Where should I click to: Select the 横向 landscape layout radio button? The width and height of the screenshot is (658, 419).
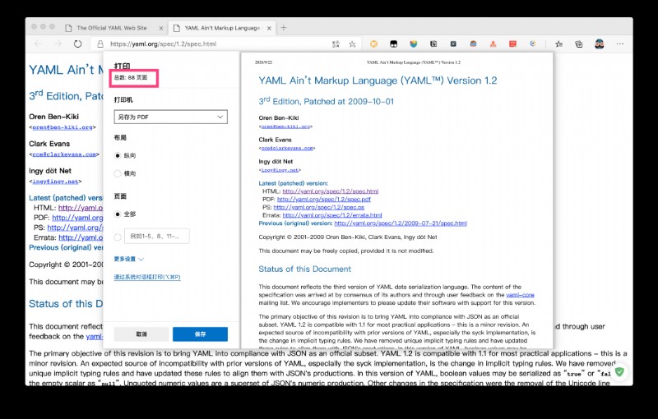[x=118, y=173]
